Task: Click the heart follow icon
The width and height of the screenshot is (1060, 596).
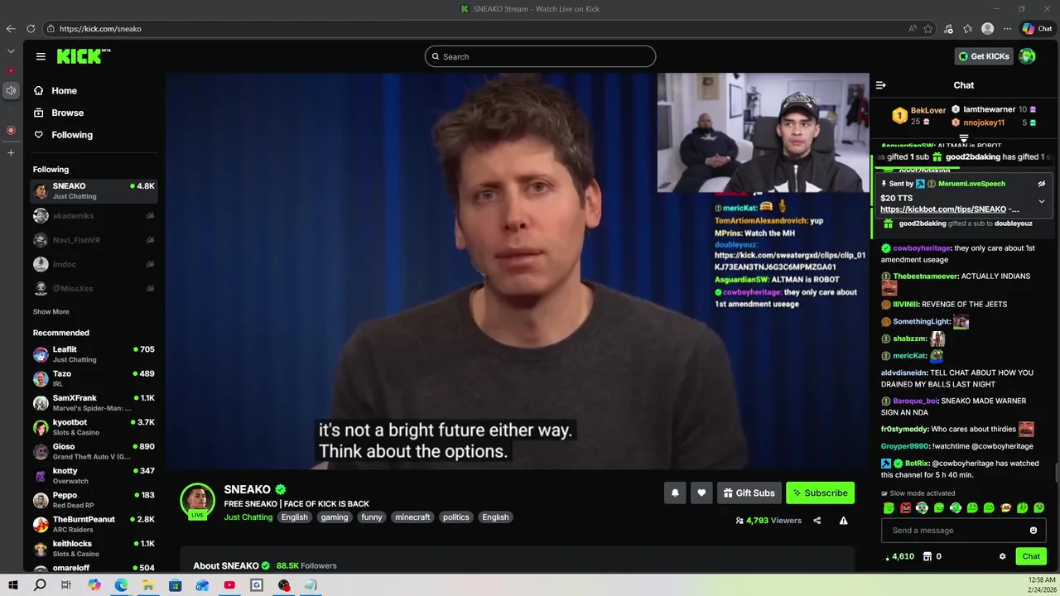Action: (x=701, y=493)
